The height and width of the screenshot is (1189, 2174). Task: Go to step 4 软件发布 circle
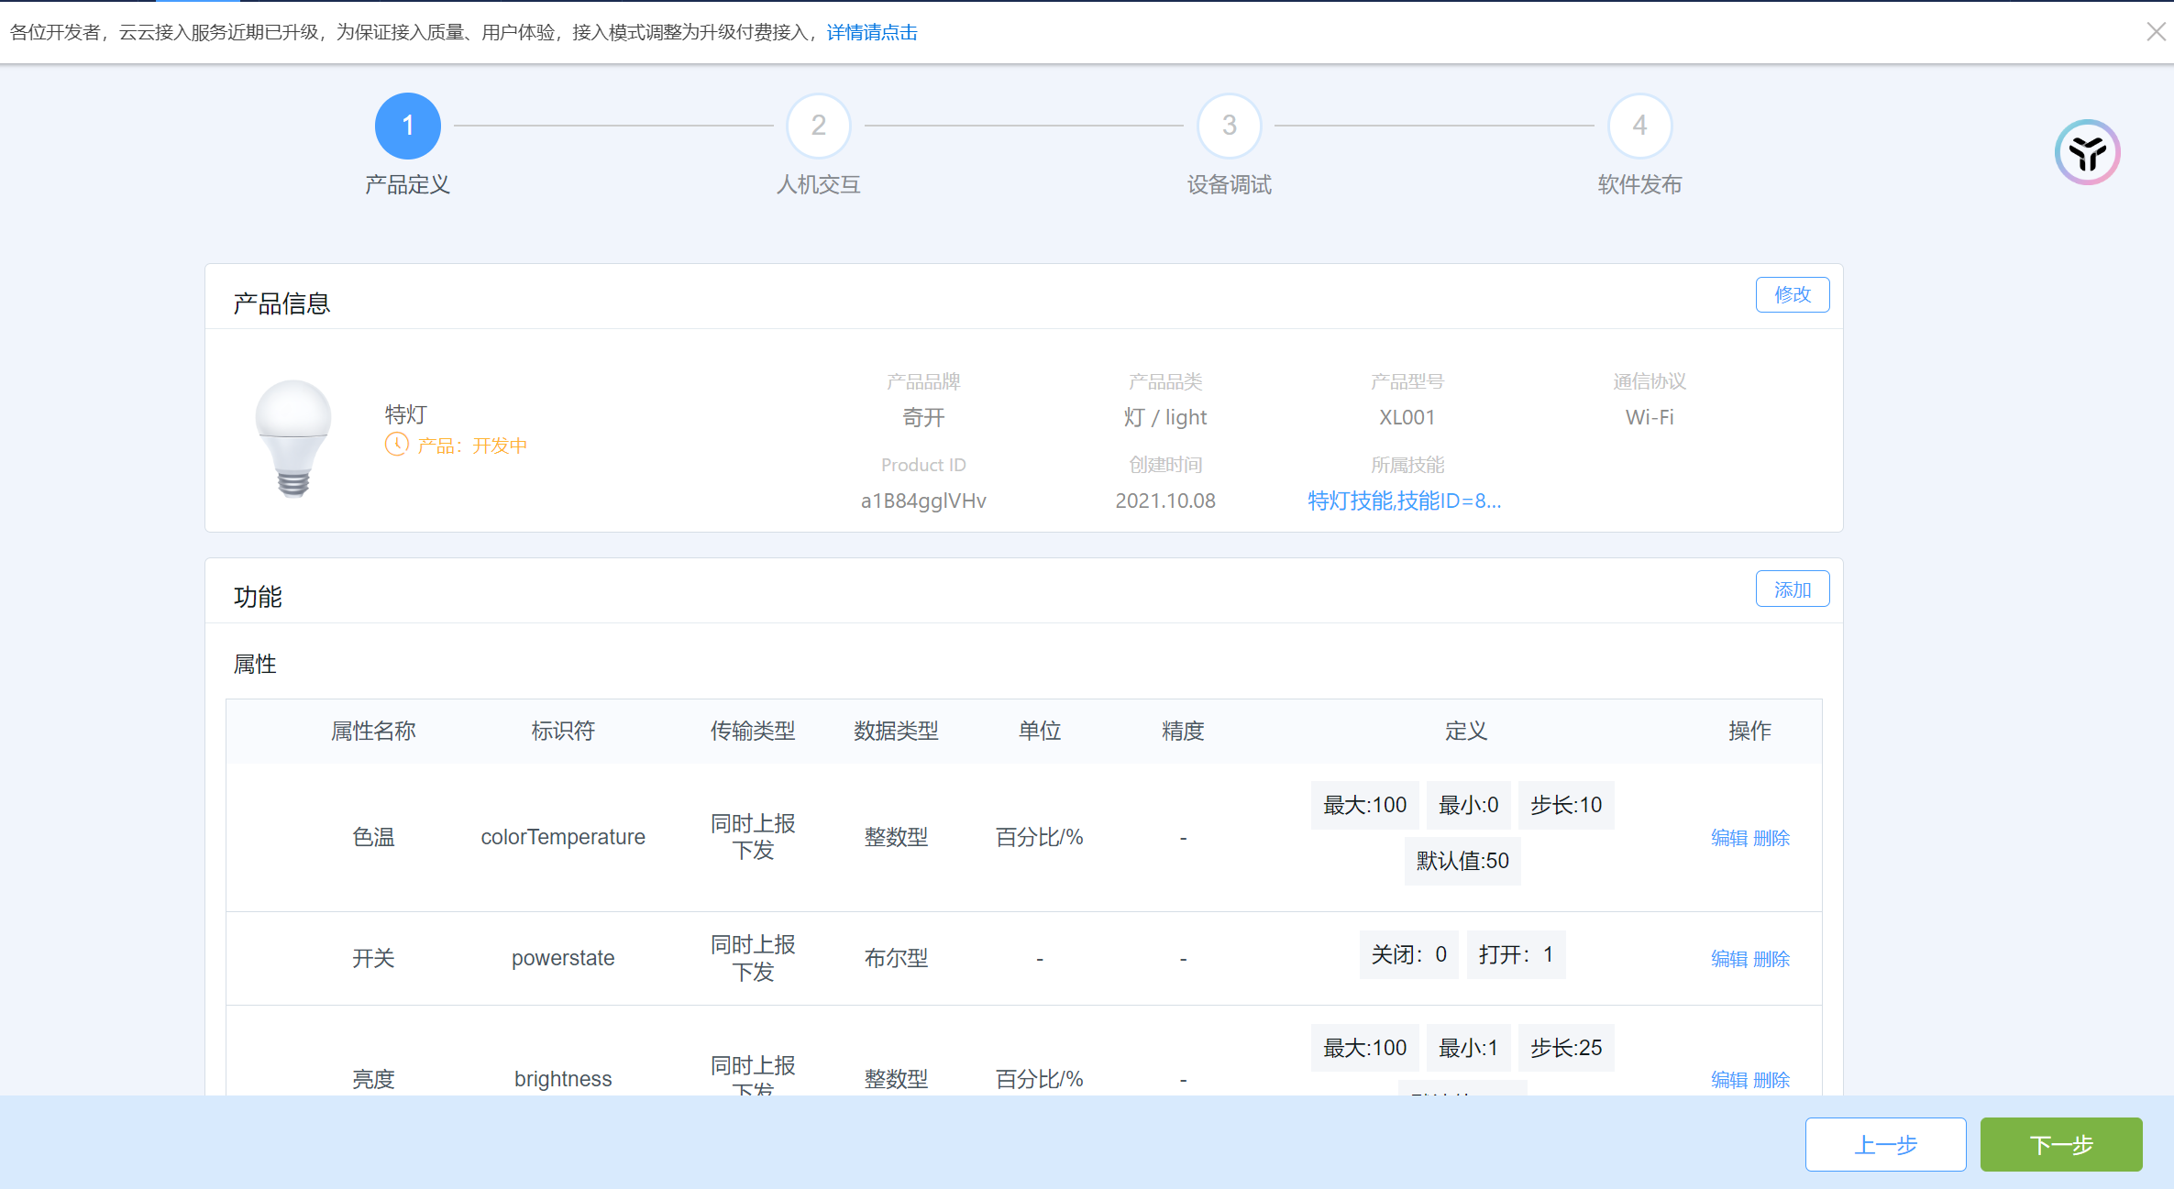pyautogui.click(x=1640, y=126)
